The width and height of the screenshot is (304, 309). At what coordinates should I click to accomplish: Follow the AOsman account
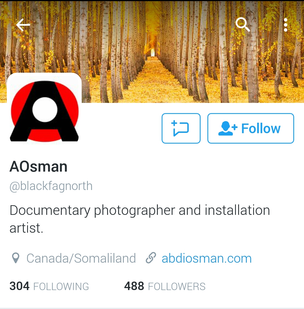click(x=251, y=128)
